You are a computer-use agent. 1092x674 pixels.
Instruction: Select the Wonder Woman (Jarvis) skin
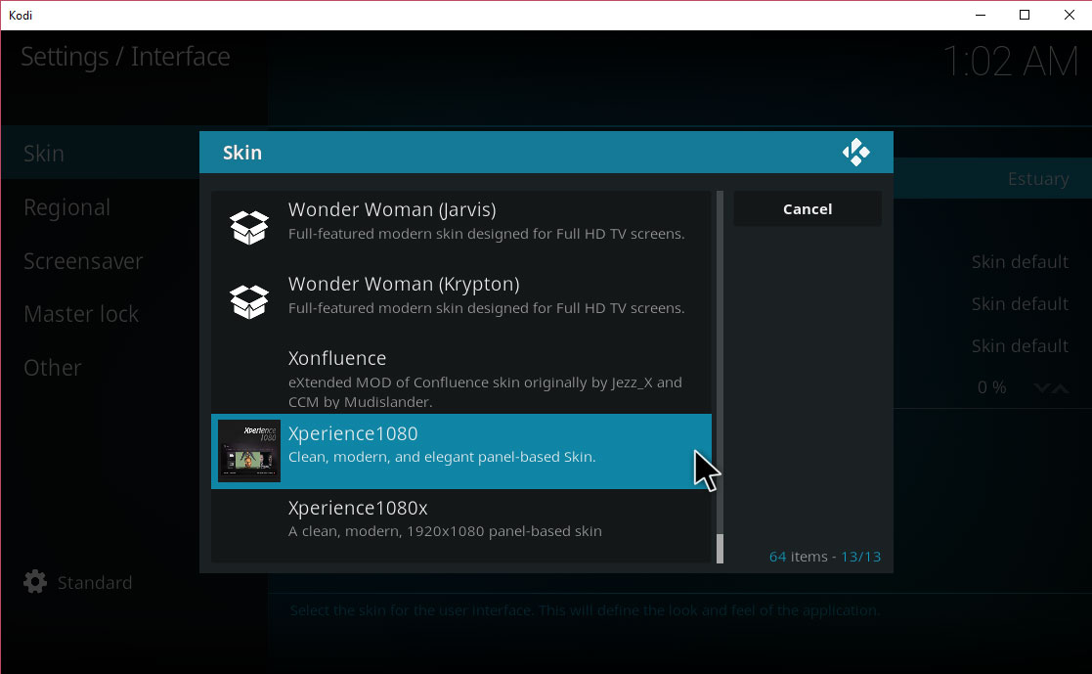tap(461, 227)
